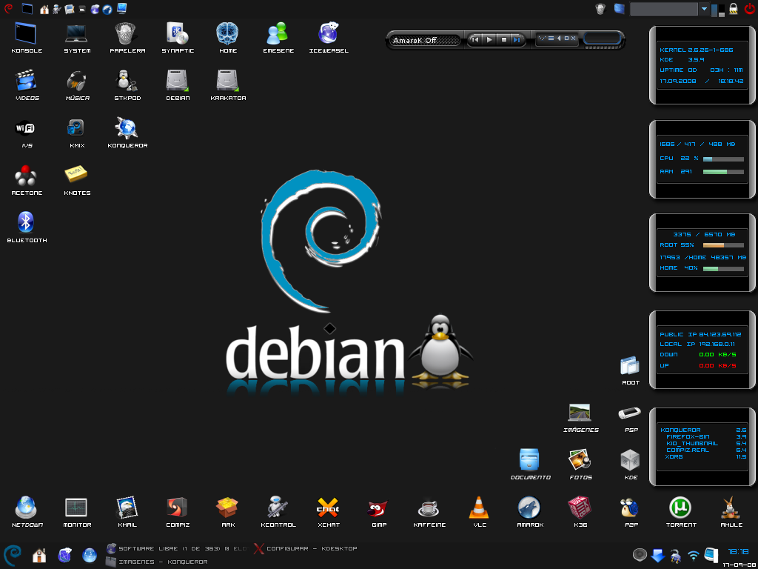Launch Amarok wolf icon in bottom row
This screenshot has height=569, width=758.
coord(529,508)
